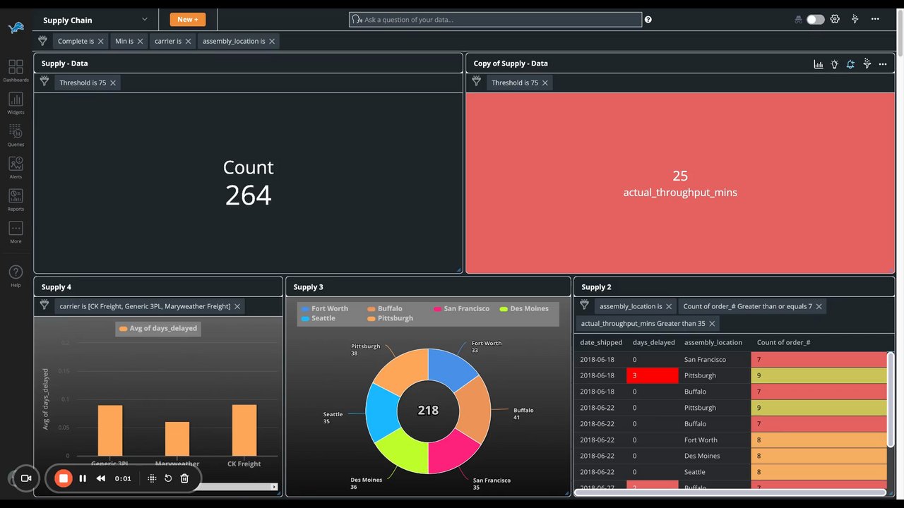Open the three-dot menu on Copy of Supply widget
This screenshot has height=508, width=904.
coord(883,64)
